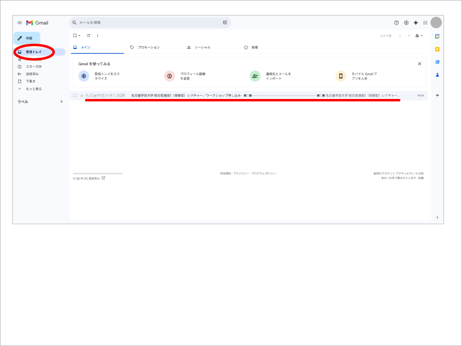Expand もっと見る in the left sidebar

(33, 89)
